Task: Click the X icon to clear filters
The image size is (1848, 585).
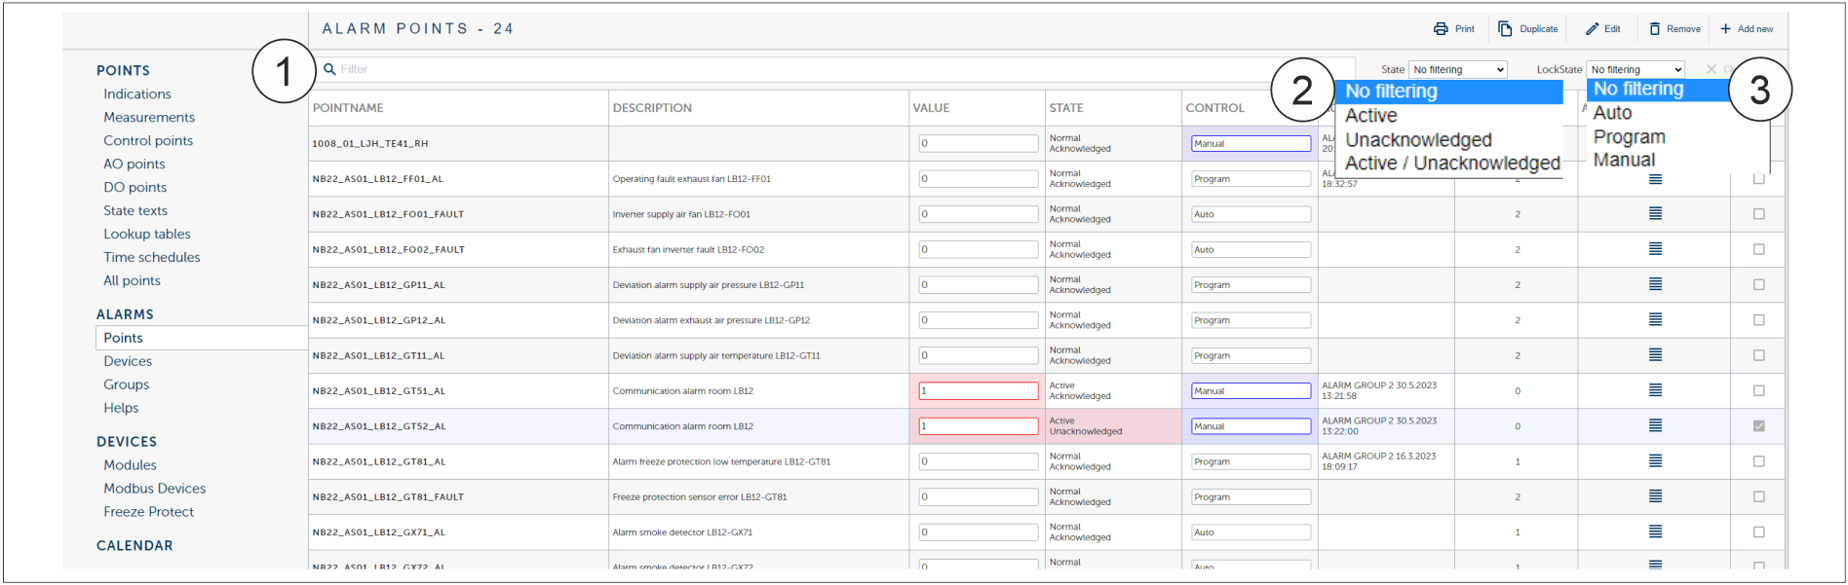Action: click(x=1711, y=69)
